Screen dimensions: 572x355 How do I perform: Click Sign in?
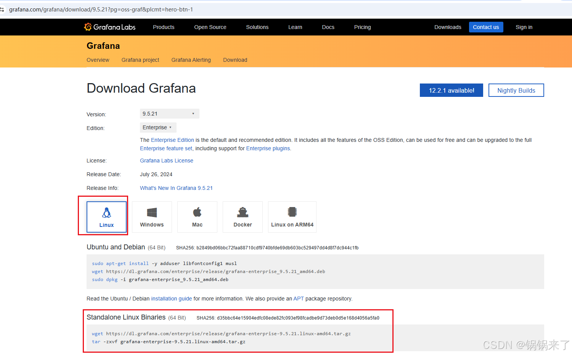click(x=524, y=27)
